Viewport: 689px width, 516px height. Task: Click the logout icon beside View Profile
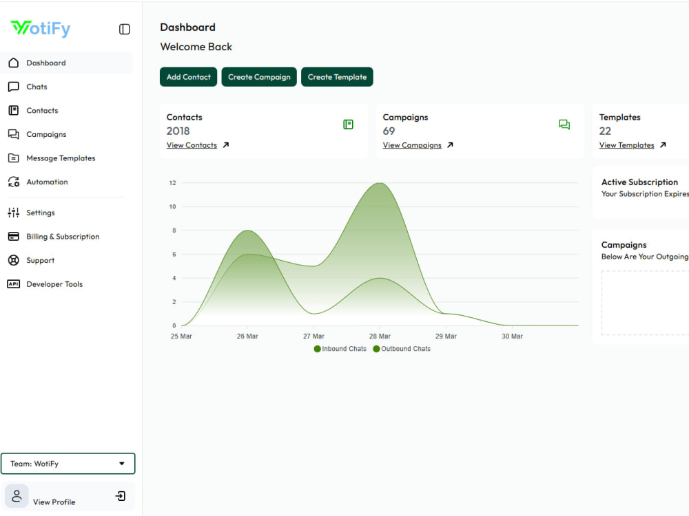tap(121, 496)
